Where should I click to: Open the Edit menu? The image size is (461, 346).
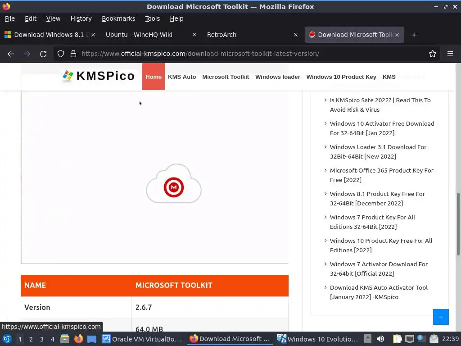click(31, 18)
